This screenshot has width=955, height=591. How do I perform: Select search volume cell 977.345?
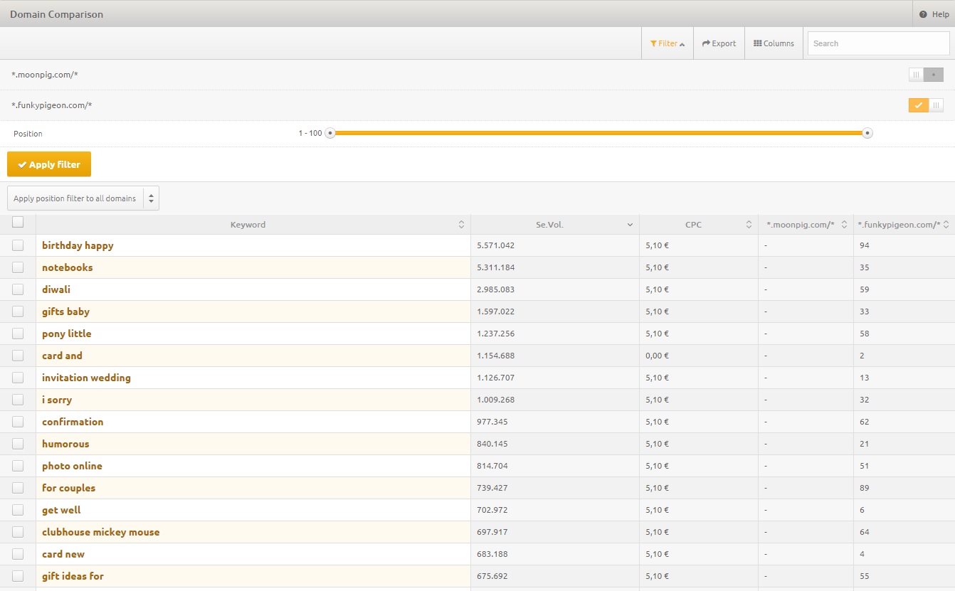click(x=492, y=422)
